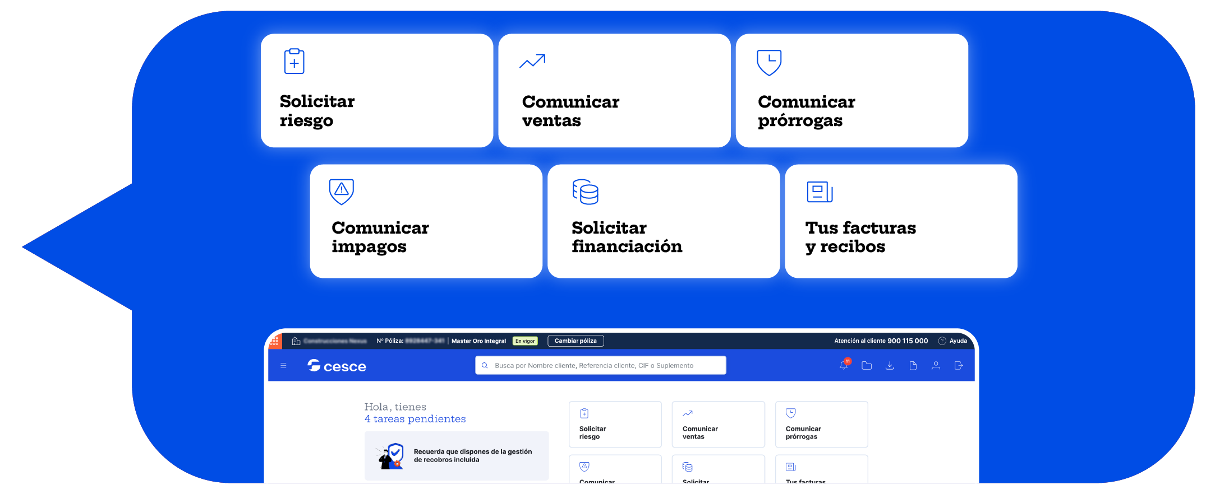Image resolution: width=1206 pixels, height=494 pixels.
Task: Open the document icon in the header
Action: pos(913,366)
